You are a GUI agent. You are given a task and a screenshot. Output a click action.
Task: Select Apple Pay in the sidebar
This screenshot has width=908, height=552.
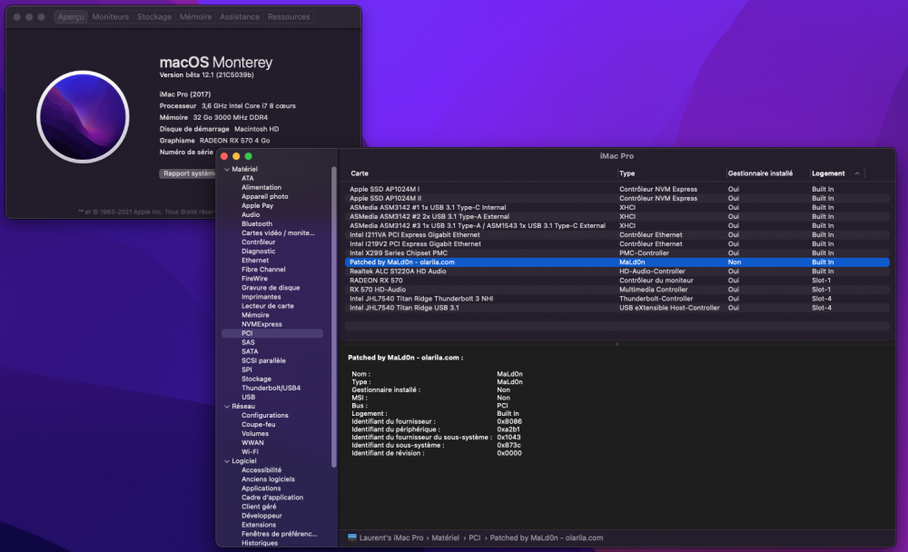coord(257,205)
